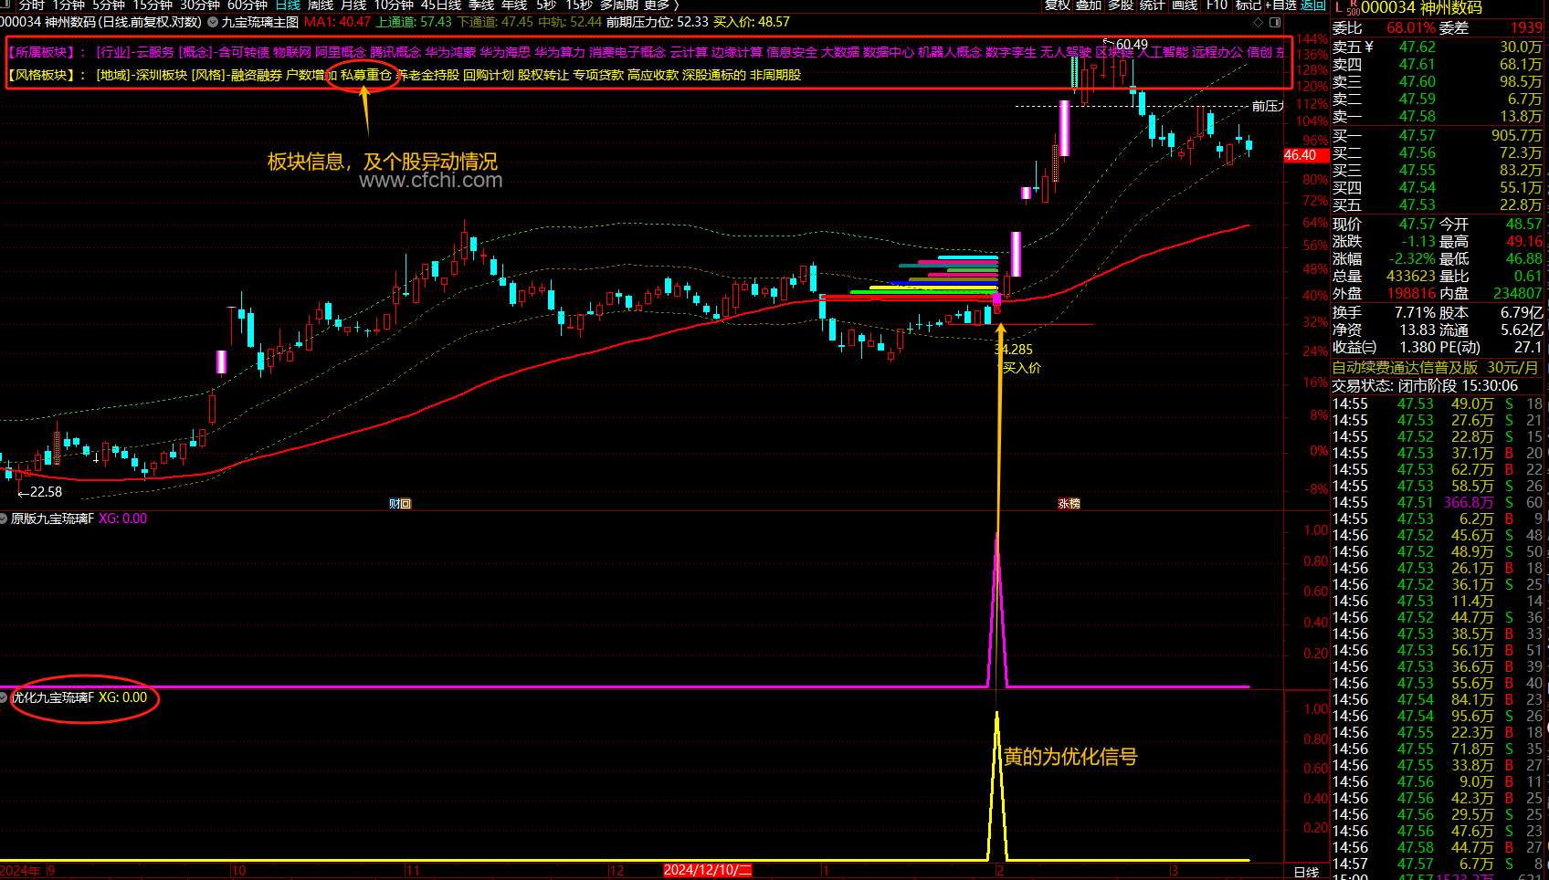Switch to 年线 yearly chart
Viewport: 1549px width, 880px height.
[x=514, y=5]
